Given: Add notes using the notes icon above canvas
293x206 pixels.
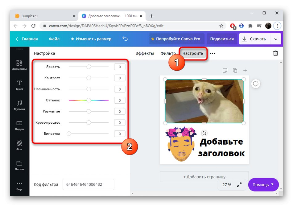Looking at the screenshot, I should tap(225, 70).
